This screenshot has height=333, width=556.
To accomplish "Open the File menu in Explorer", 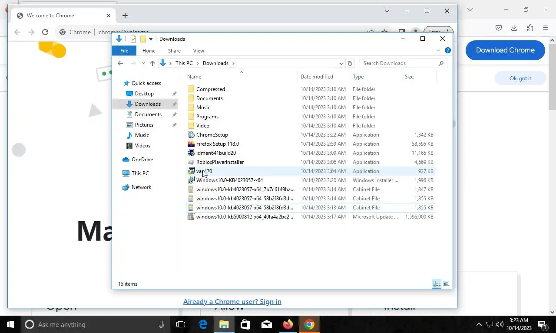I will (124, 51).
